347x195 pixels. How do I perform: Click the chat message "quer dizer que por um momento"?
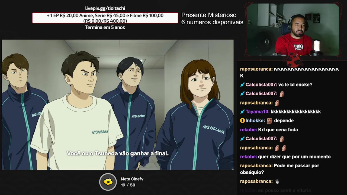pyautogui.click(x=294, y=157)
